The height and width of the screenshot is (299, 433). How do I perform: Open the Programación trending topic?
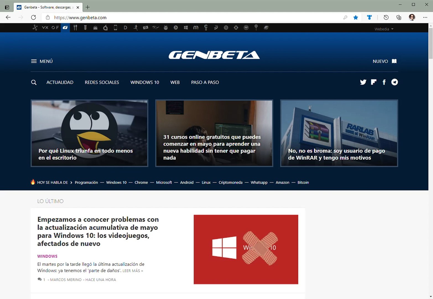[86, 182]
